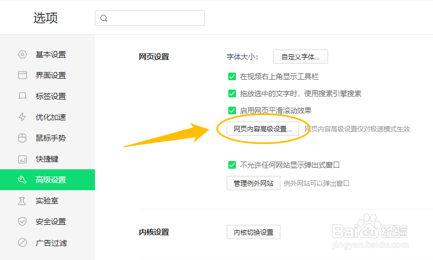The image size is (433, 260).
Task: Select 快捷键 sidebar entry
Action: tap(48, 159)
